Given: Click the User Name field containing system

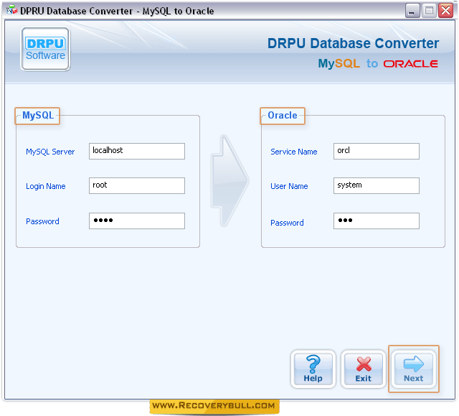Looking at the screenshot, I should click(376, 185).
